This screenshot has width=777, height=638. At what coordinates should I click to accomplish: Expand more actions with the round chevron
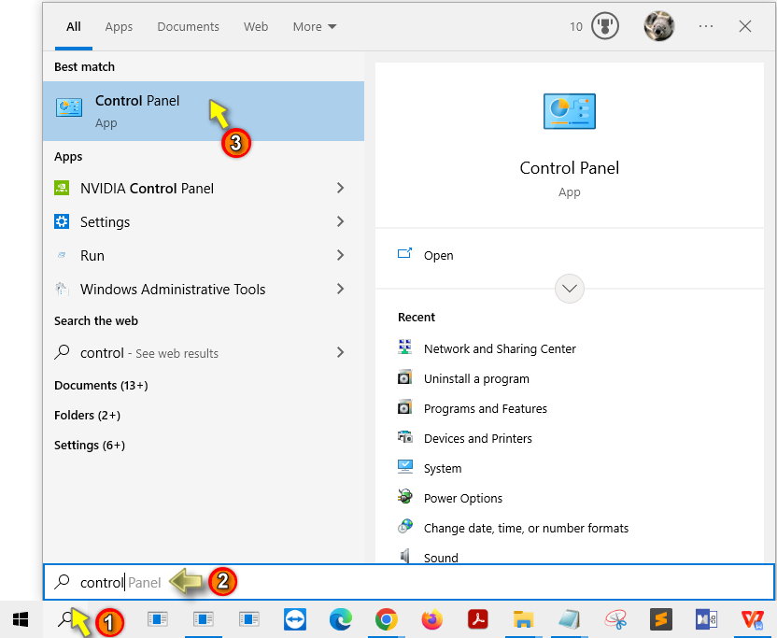[570, 288]
